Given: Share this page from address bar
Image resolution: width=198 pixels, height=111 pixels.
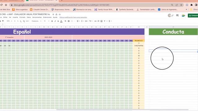Looking at the screenshot, I should 177,5.
